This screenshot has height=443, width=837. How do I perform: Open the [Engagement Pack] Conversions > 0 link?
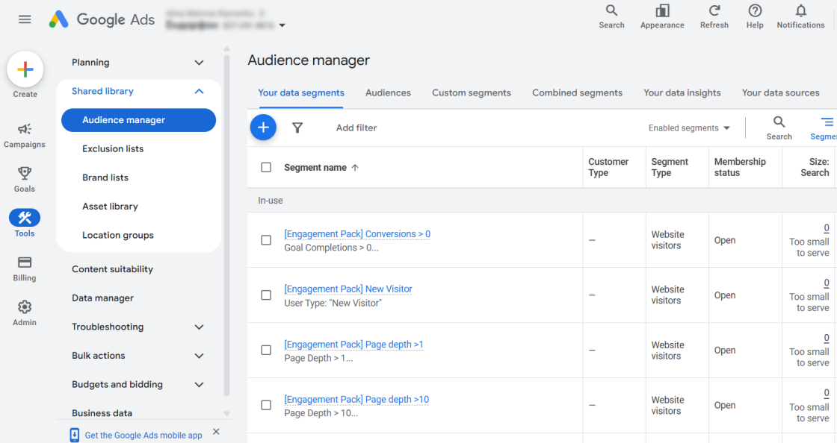coord(357,233)
